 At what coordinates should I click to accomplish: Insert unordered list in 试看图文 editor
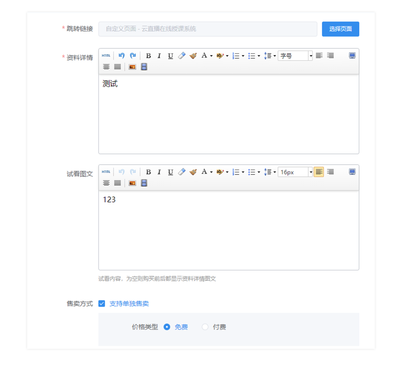click(252, 172)
